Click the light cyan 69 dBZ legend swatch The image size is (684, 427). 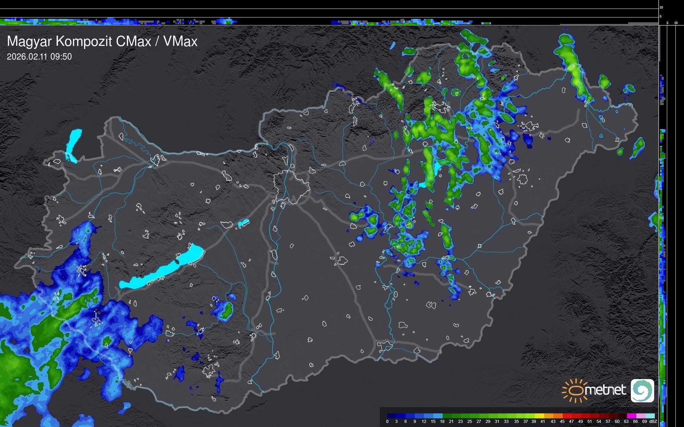(x=649, y=416)
